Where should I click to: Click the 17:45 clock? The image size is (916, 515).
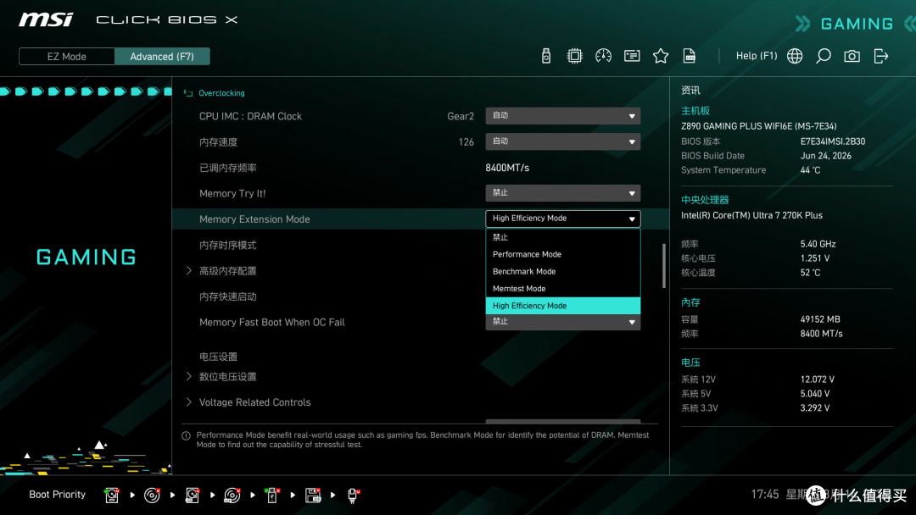(765, 495)
